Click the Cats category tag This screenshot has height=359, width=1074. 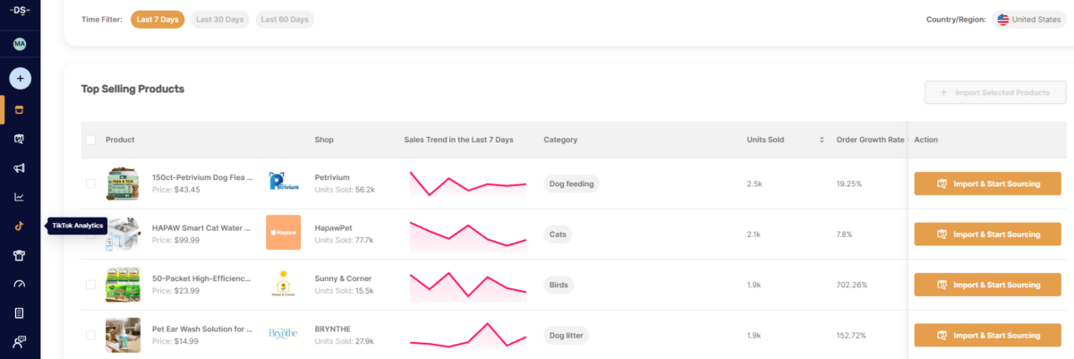tap(558, 234)
